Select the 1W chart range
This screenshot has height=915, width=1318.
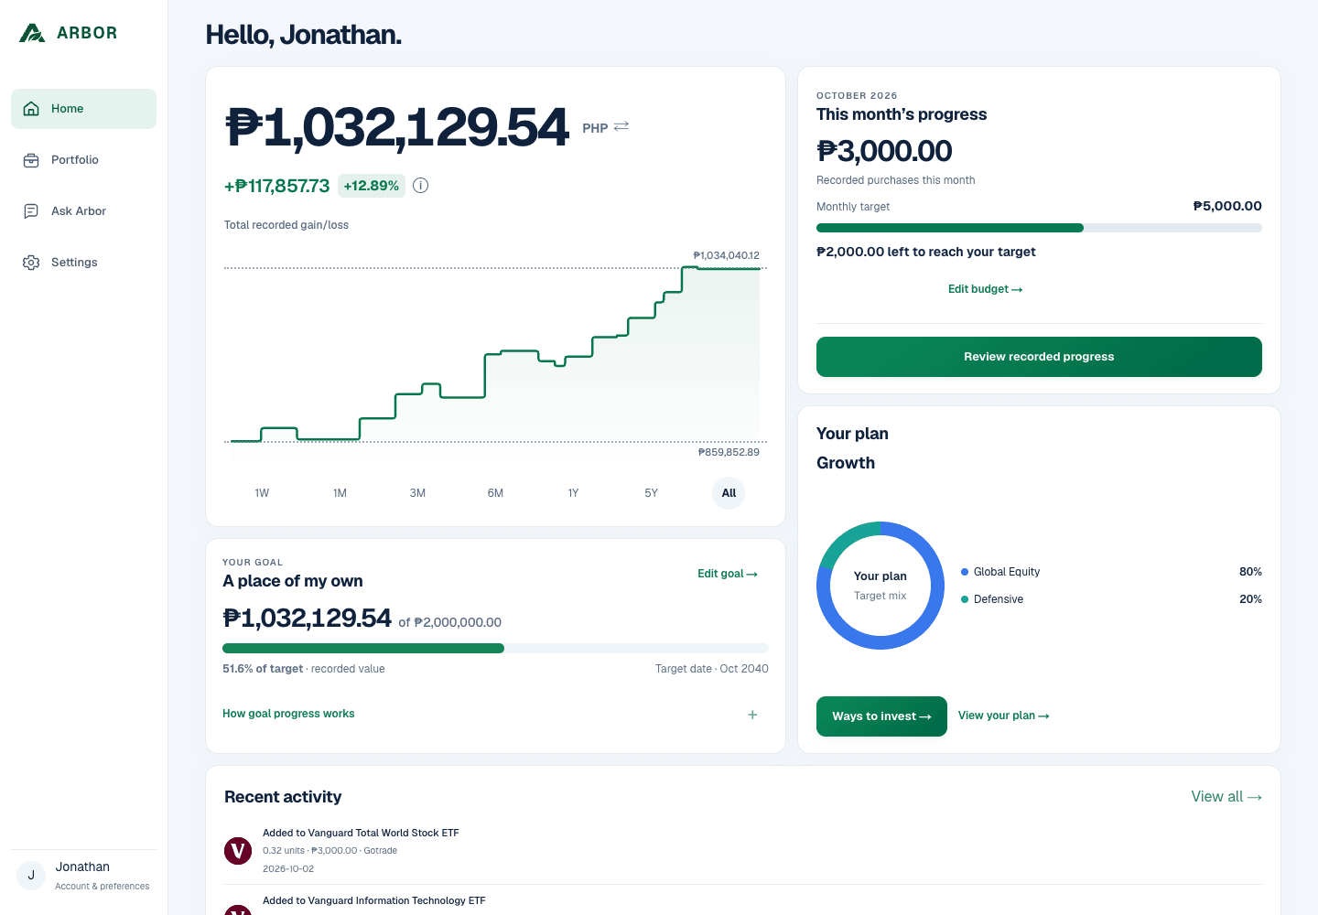(262, 493)
